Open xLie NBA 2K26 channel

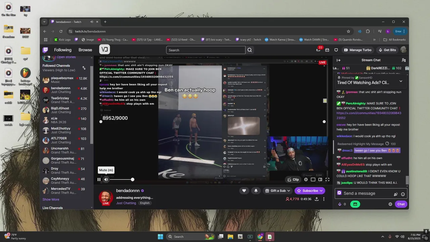[x=66, y=120]
